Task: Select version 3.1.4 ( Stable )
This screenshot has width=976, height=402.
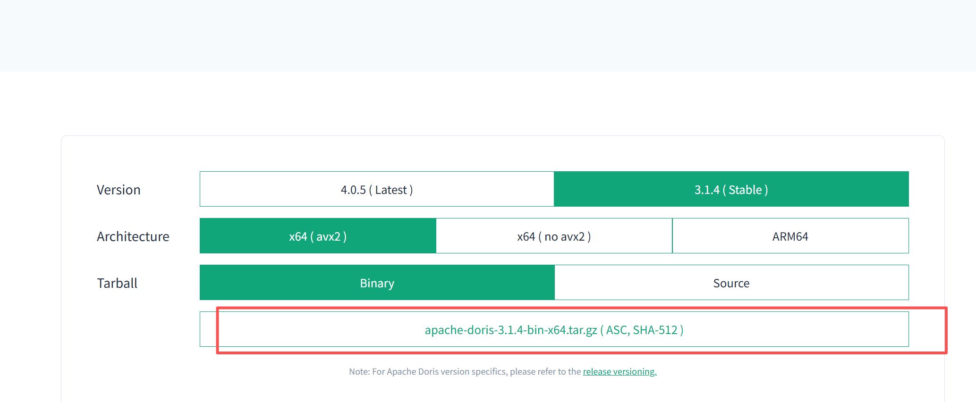Action: pos(731,189)
